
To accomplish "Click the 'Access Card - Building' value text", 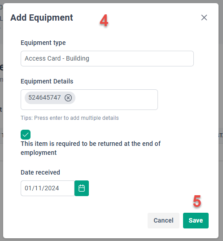I will (57, 58).
